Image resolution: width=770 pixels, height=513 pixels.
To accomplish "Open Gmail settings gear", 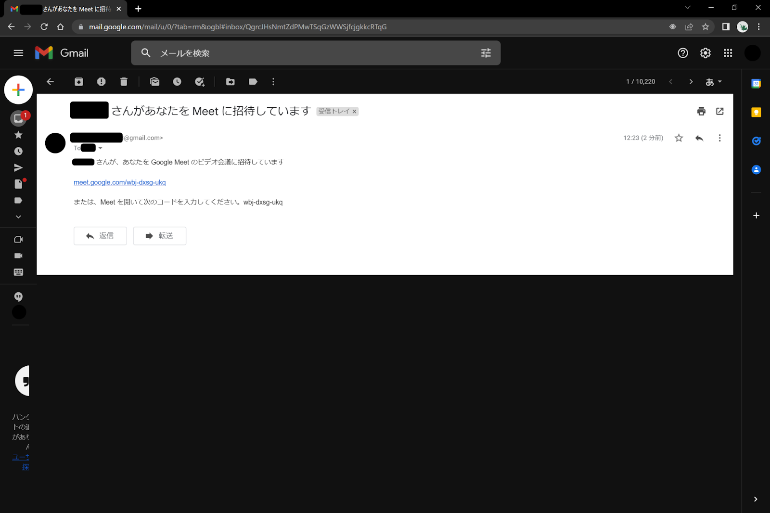I will coord(706,53).
